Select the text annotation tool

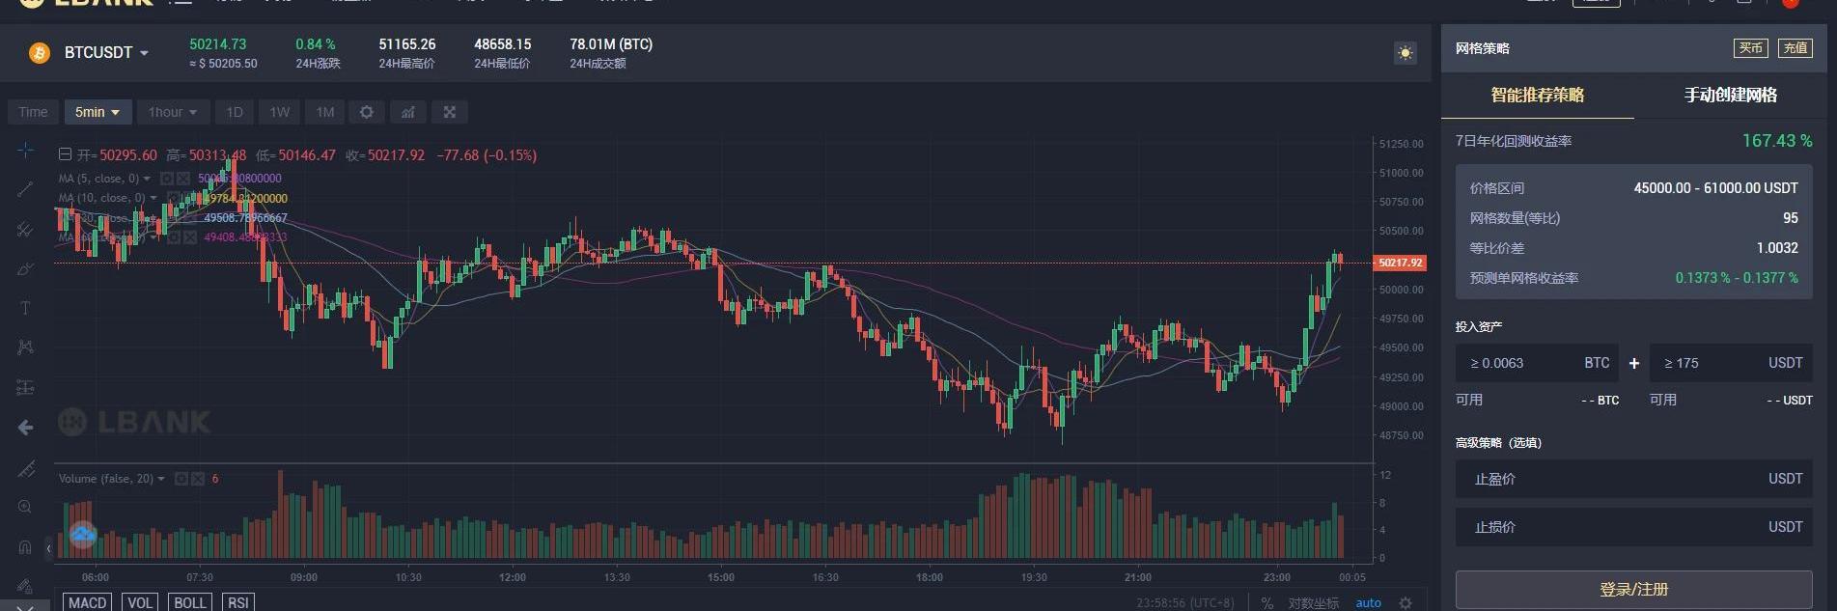[x=25, y=308]
